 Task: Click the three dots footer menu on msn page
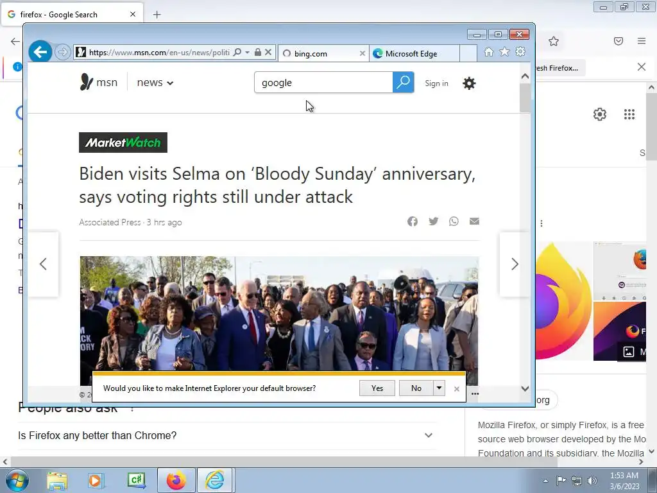[475, 394]
